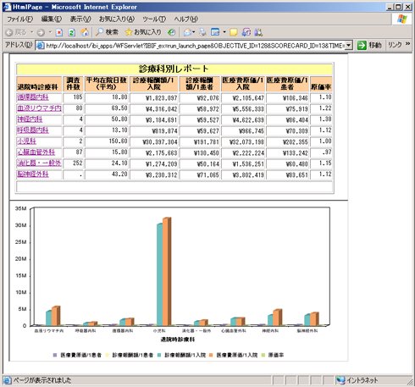Click the Mail envelope icon
Viewport: 415px width, 387px height.
tap(187, 32)
